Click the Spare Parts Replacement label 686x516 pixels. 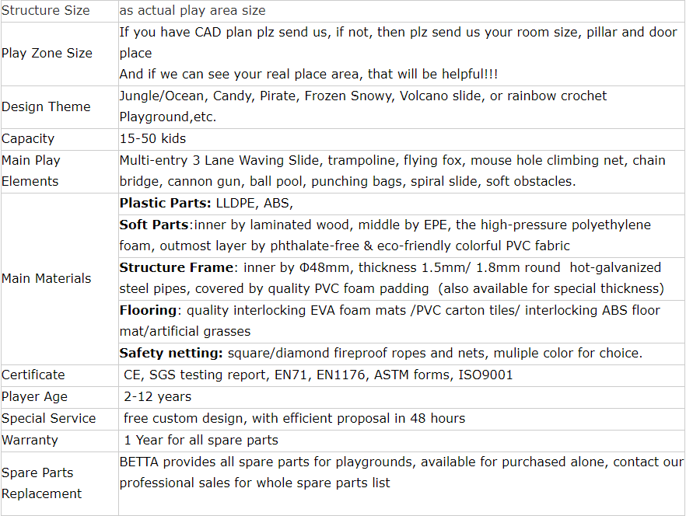pos(41,483)
